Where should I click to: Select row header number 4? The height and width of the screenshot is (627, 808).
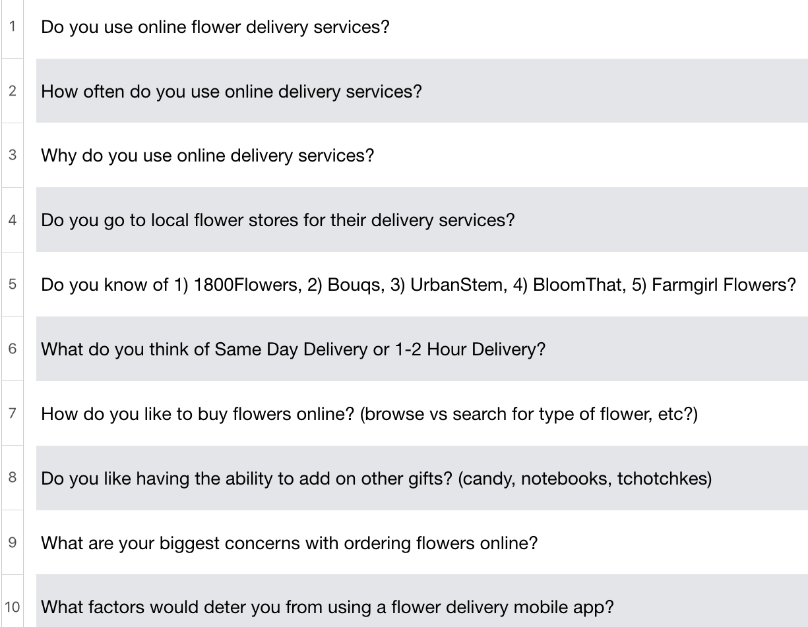coord(13,220)
